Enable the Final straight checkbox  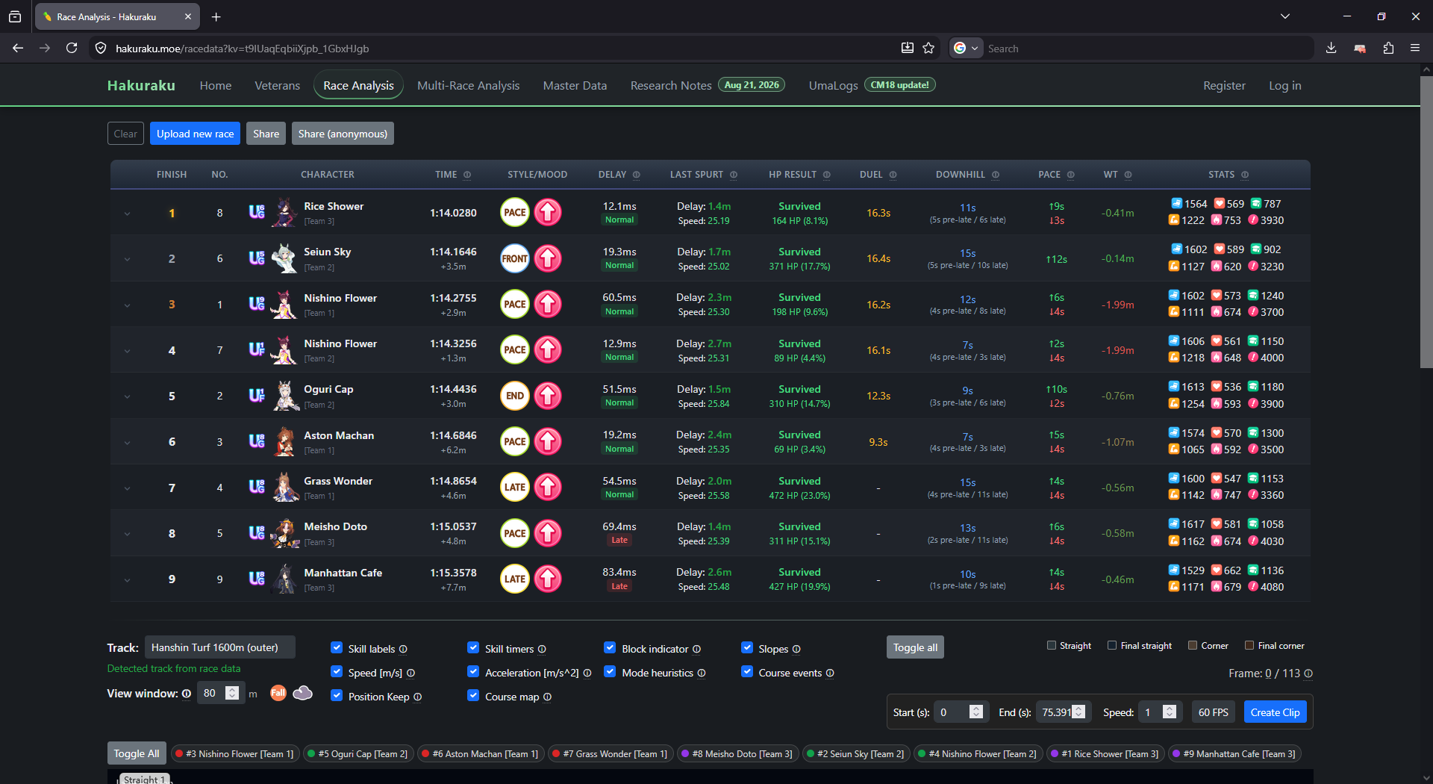pos(1112,645)
